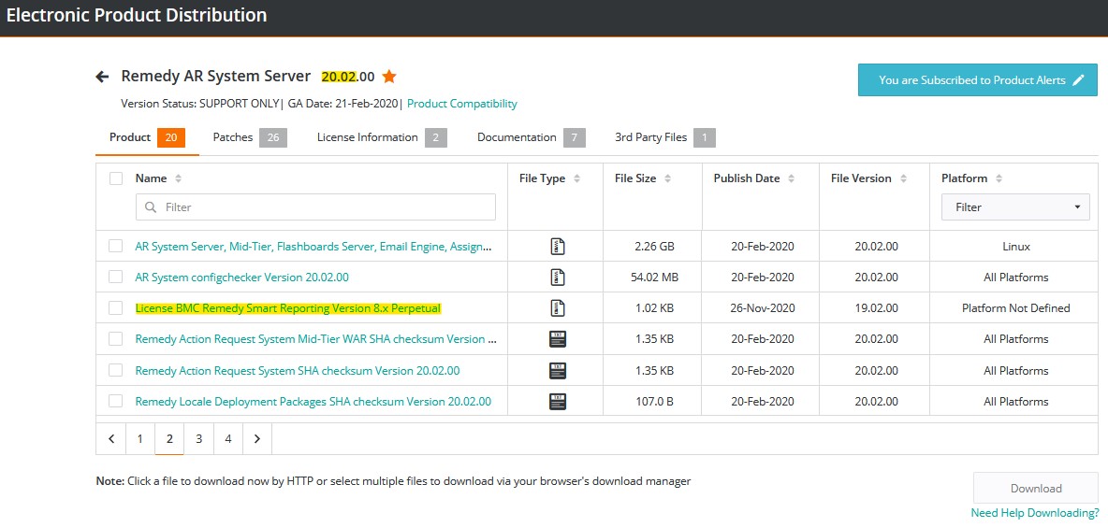Click the 19.02.00 file version cell
The image size is (1108, 527).
click(876, 308)
